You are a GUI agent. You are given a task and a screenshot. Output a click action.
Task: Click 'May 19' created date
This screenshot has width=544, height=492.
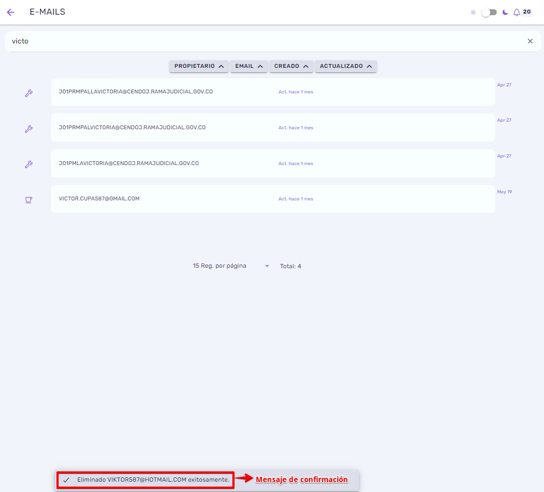[x=504, y=192]
